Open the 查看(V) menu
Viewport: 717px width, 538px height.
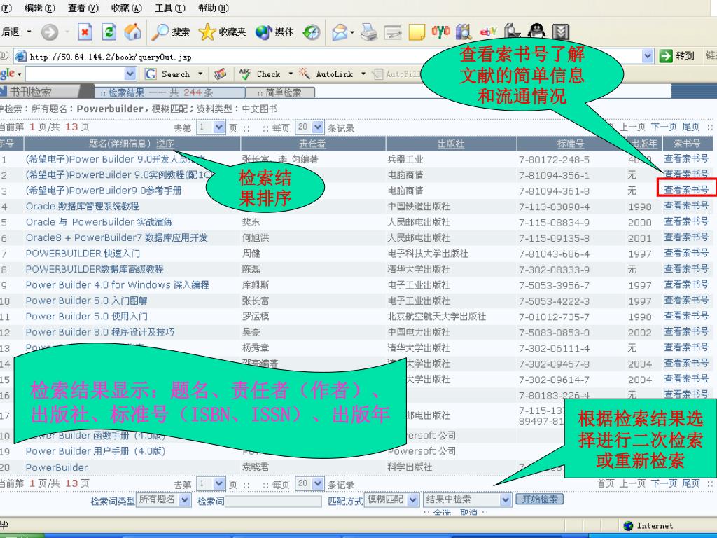pos(83,8)
